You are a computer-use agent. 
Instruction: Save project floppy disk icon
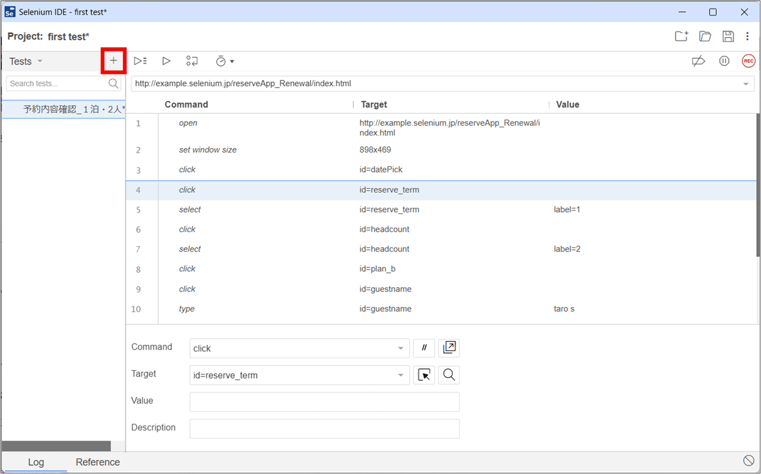coord(728,36)
